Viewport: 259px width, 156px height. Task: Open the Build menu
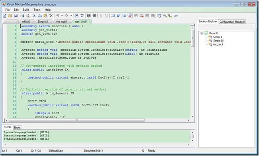(x=26, y=10)
